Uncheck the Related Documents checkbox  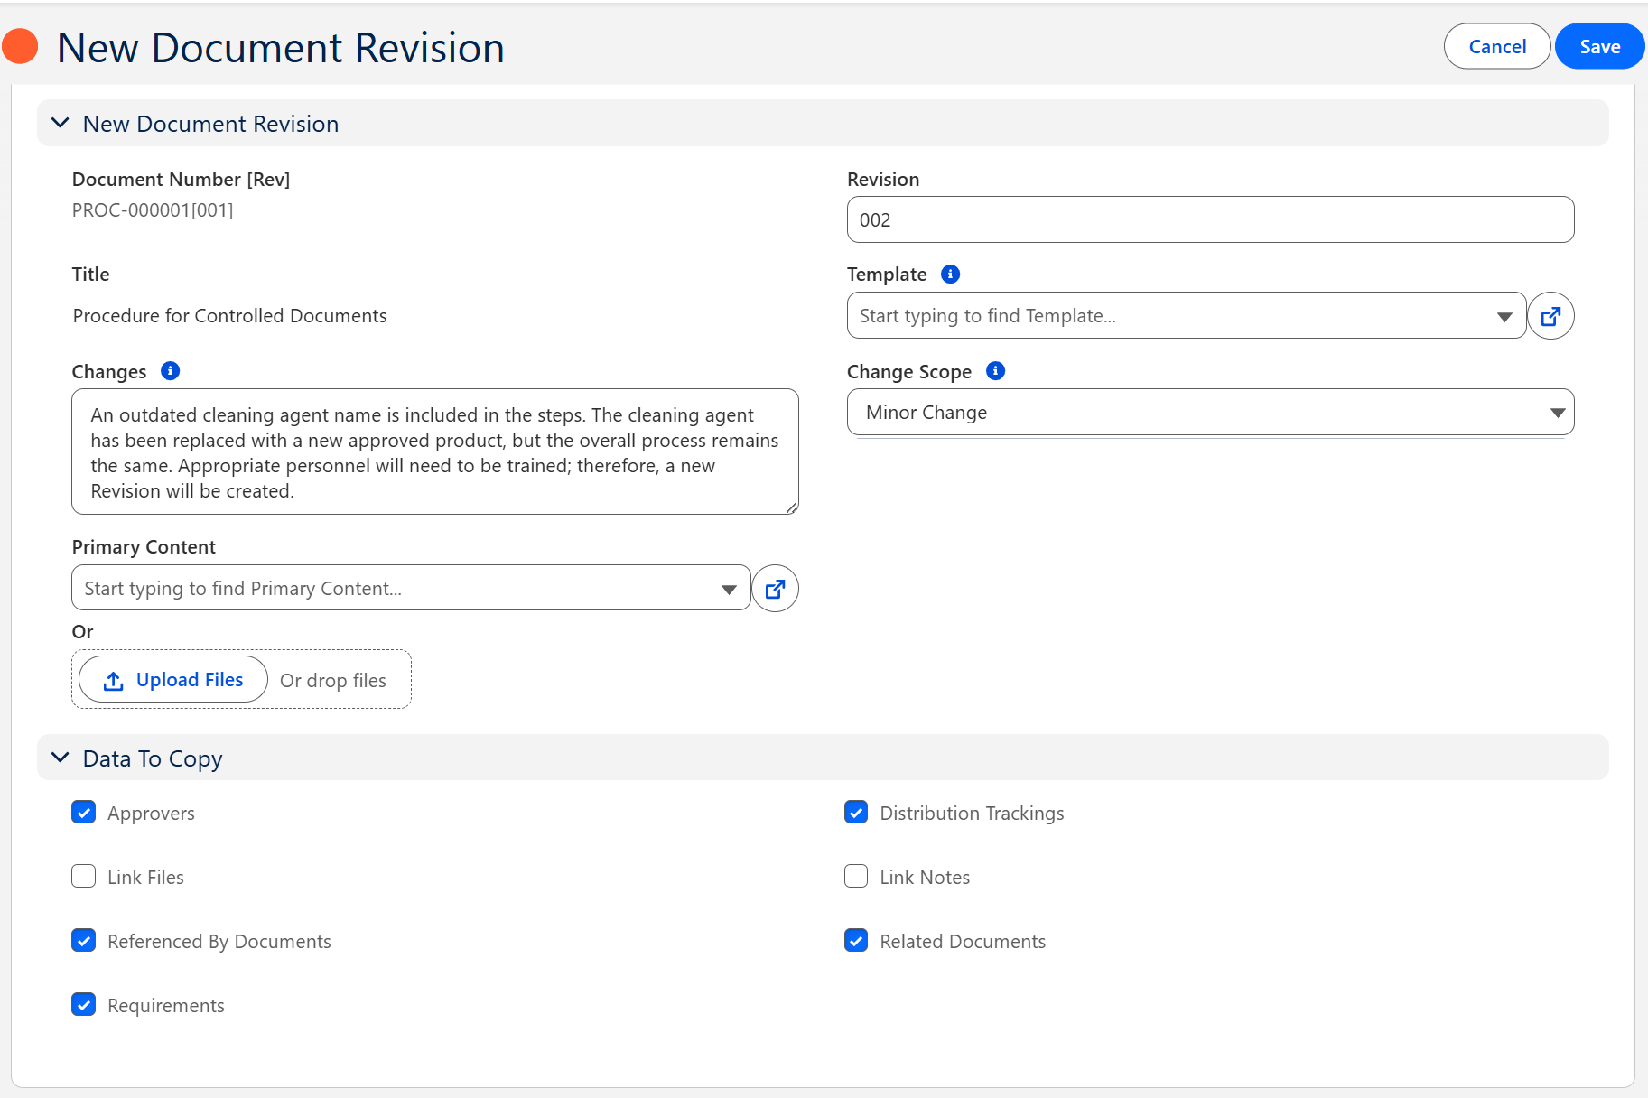pos(856,941)
